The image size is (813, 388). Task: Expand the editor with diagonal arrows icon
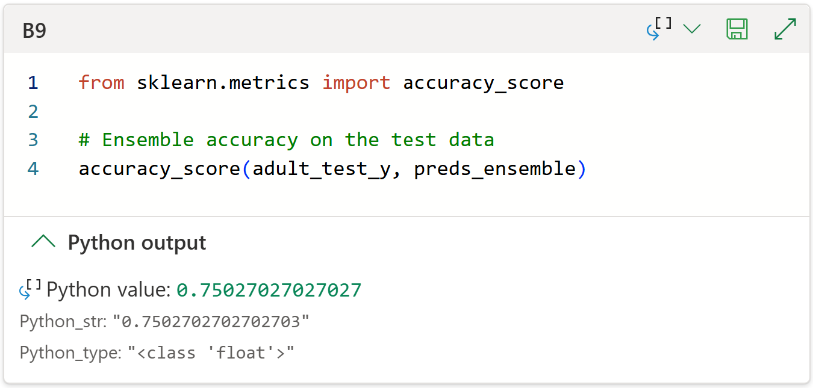pos(785,29)
